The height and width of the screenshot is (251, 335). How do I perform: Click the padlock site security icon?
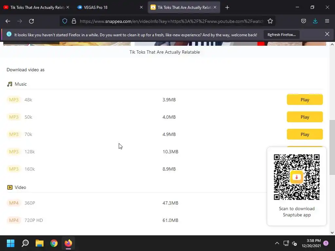tap(74, 21)
